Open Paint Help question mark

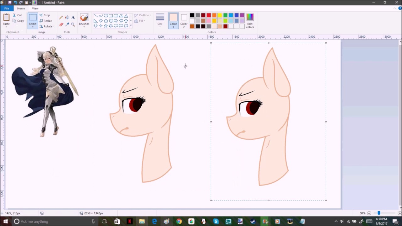coord(400,8)
